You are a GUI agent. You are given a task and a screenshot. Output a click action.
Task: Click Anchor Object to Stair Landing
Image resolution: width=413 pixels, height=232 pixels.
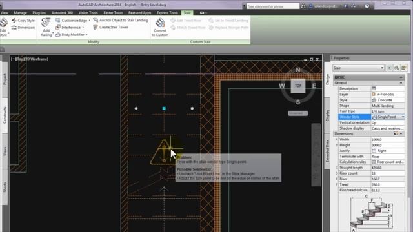121,20
